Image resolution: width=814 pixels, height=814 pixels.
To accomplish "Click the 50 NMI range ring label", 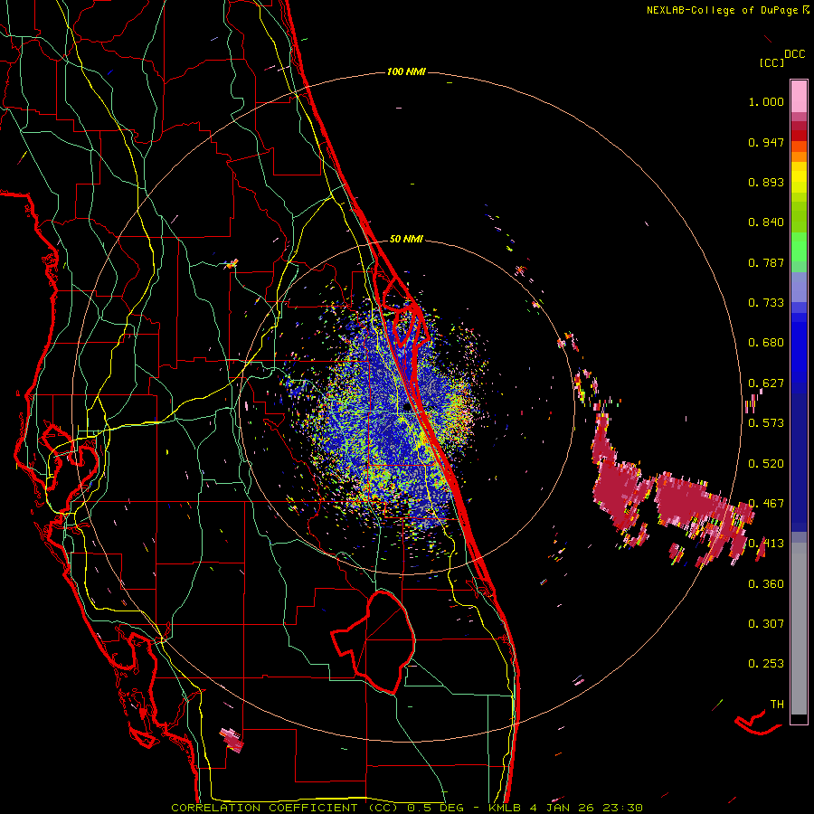I will [x=406, y=240].
